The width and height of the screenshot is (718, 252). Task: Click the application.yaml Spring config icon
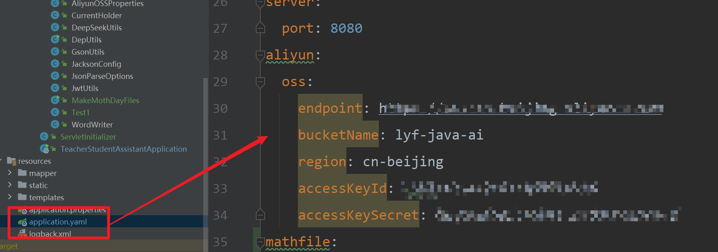(22, 222)
